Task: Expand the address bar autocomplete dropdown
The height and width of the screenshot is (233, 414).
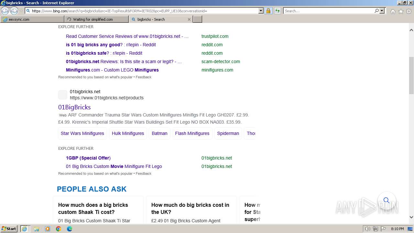Action: coord(261,11)
